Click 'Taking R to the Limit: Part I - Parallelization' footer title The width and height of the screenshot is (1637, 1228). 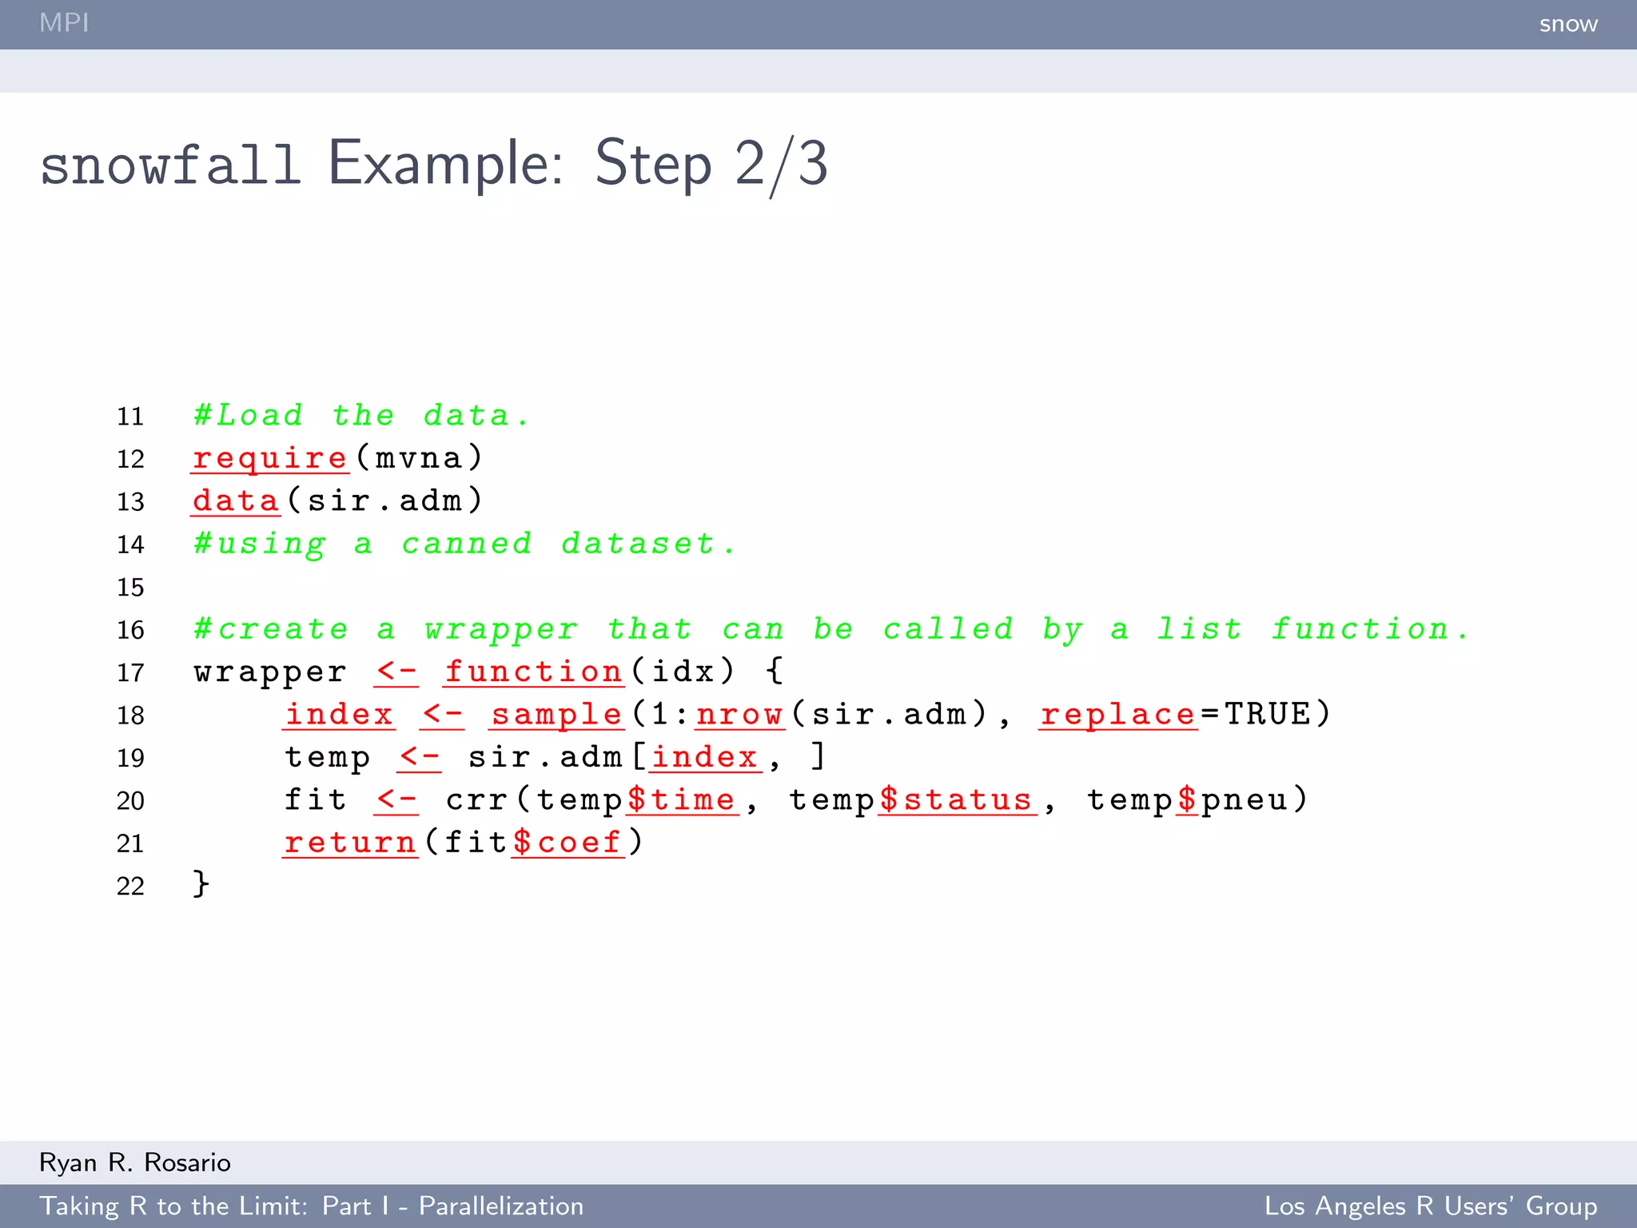coord(312,1206)
